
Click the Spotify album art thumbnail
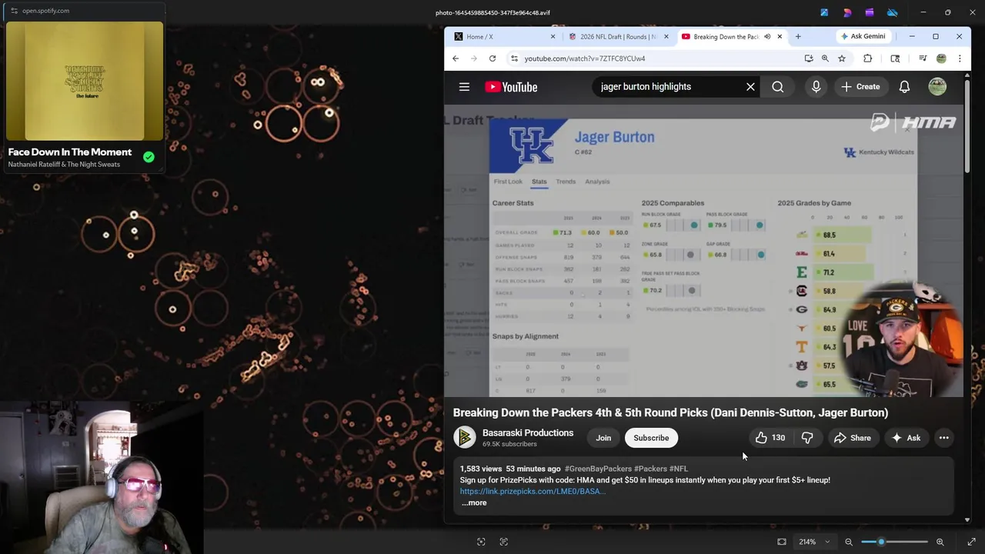coord(85,81)
